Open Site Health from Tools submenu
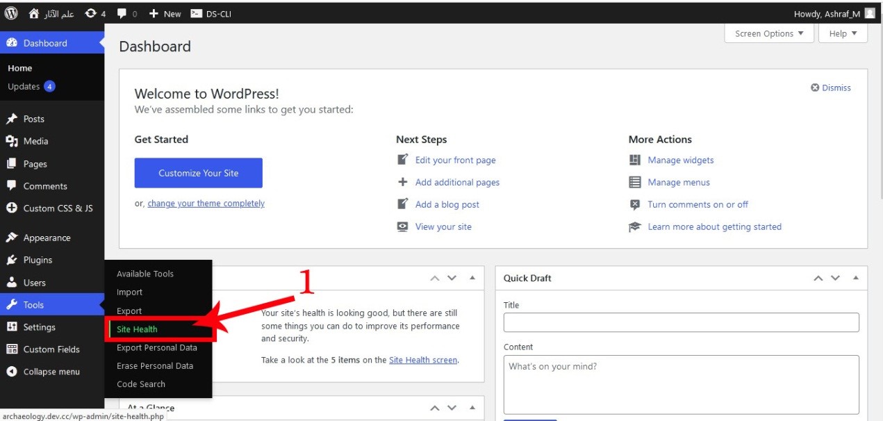This screenshot has width=883, height=421. [137, 329]
